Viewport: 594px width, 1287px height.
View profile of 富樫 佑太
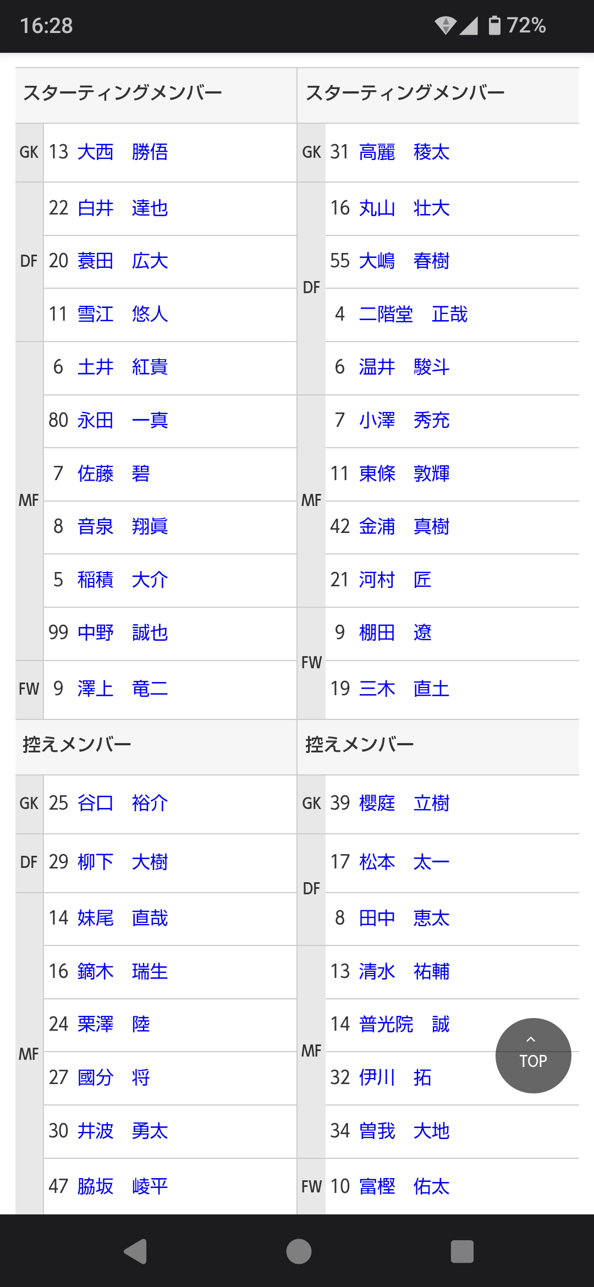(404, 1186)
